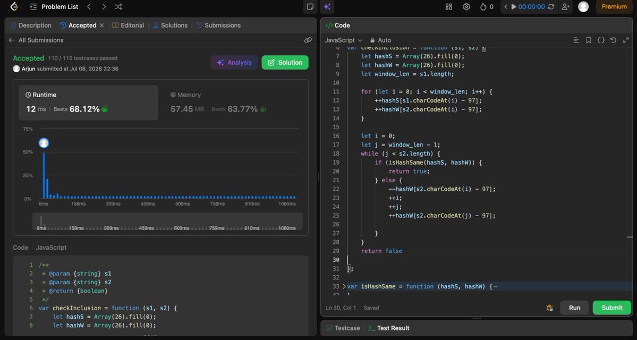Click the vertical divider between the two panels

coord(319,176)
